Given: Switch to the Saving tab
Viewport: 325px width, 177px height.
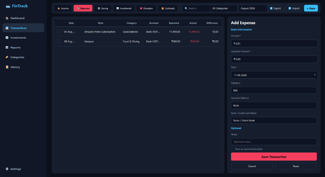Looking at the screenshot, I should point(103,8).
